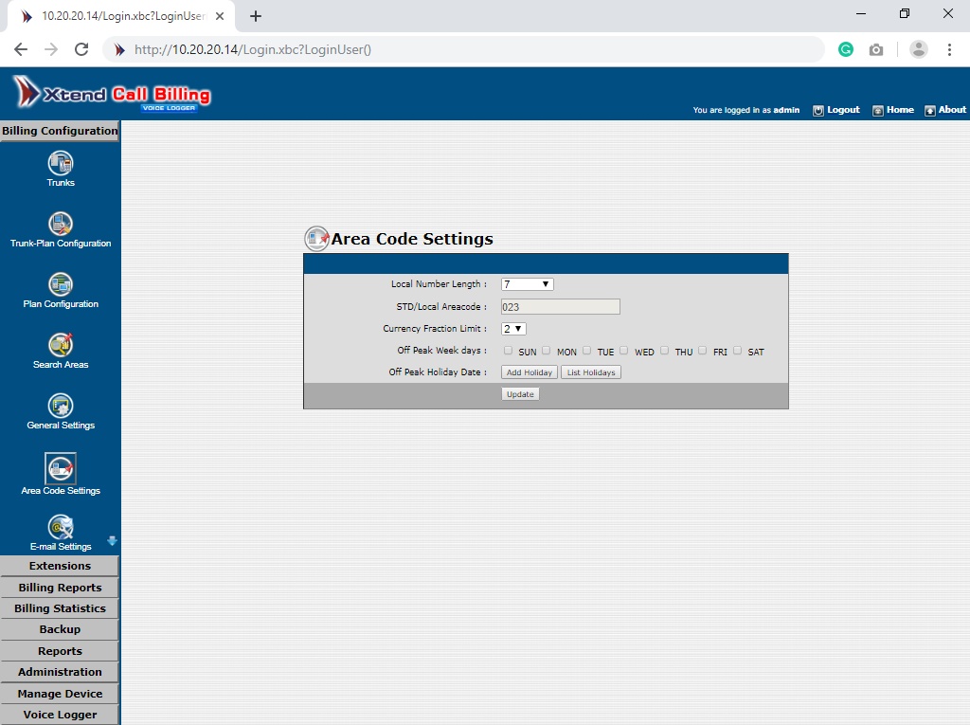Open the Currency Fraction Limit dropdown
This screenshot has width=970, height=725.
pos(513,329)
